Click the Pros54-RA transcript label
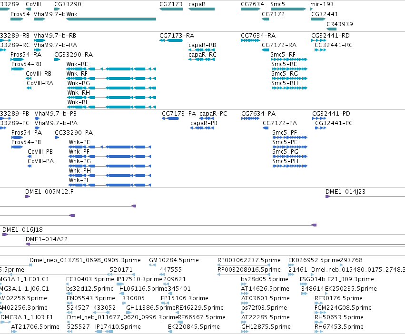 [x=26, y=55]
